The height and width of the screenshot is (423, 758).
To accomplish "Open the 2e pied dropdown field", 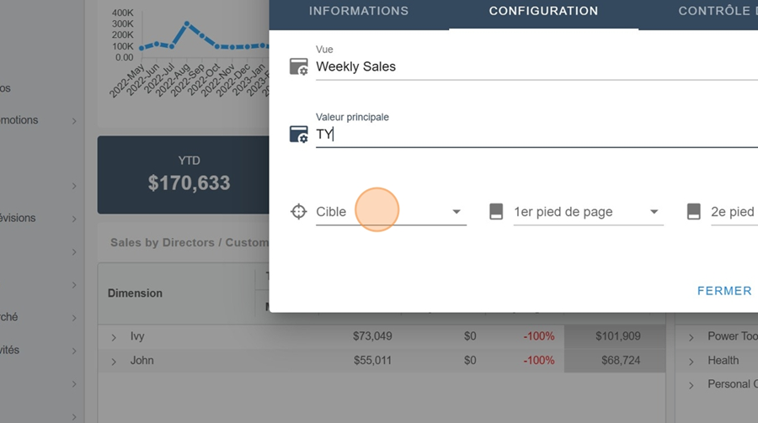I will point(733,212).
